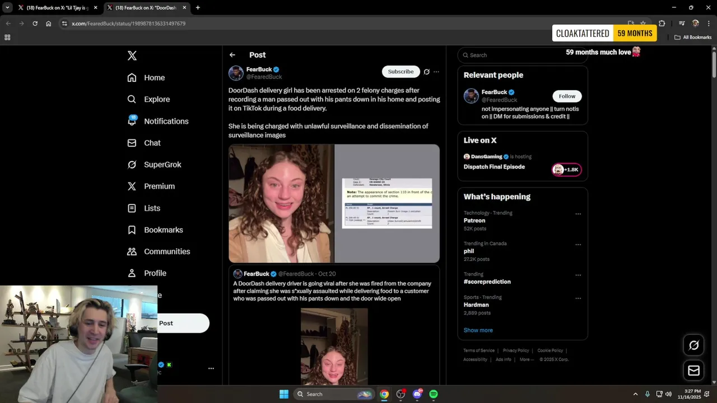Open Chrome from taskbar
717x403 pixels.
[384, 394]
